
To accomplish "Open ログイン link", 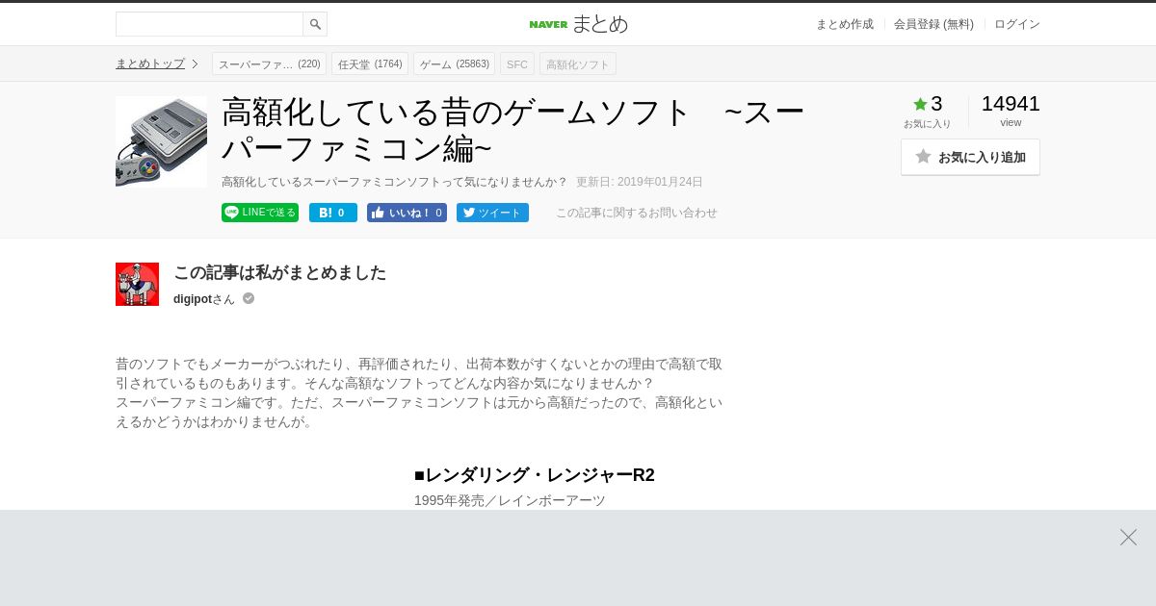I will (x=1017, y=24).
